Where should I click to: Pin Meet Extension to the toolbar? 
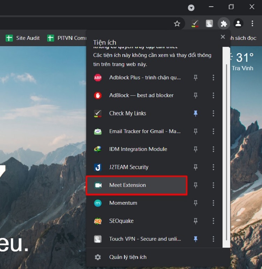[x=195, y=185]
